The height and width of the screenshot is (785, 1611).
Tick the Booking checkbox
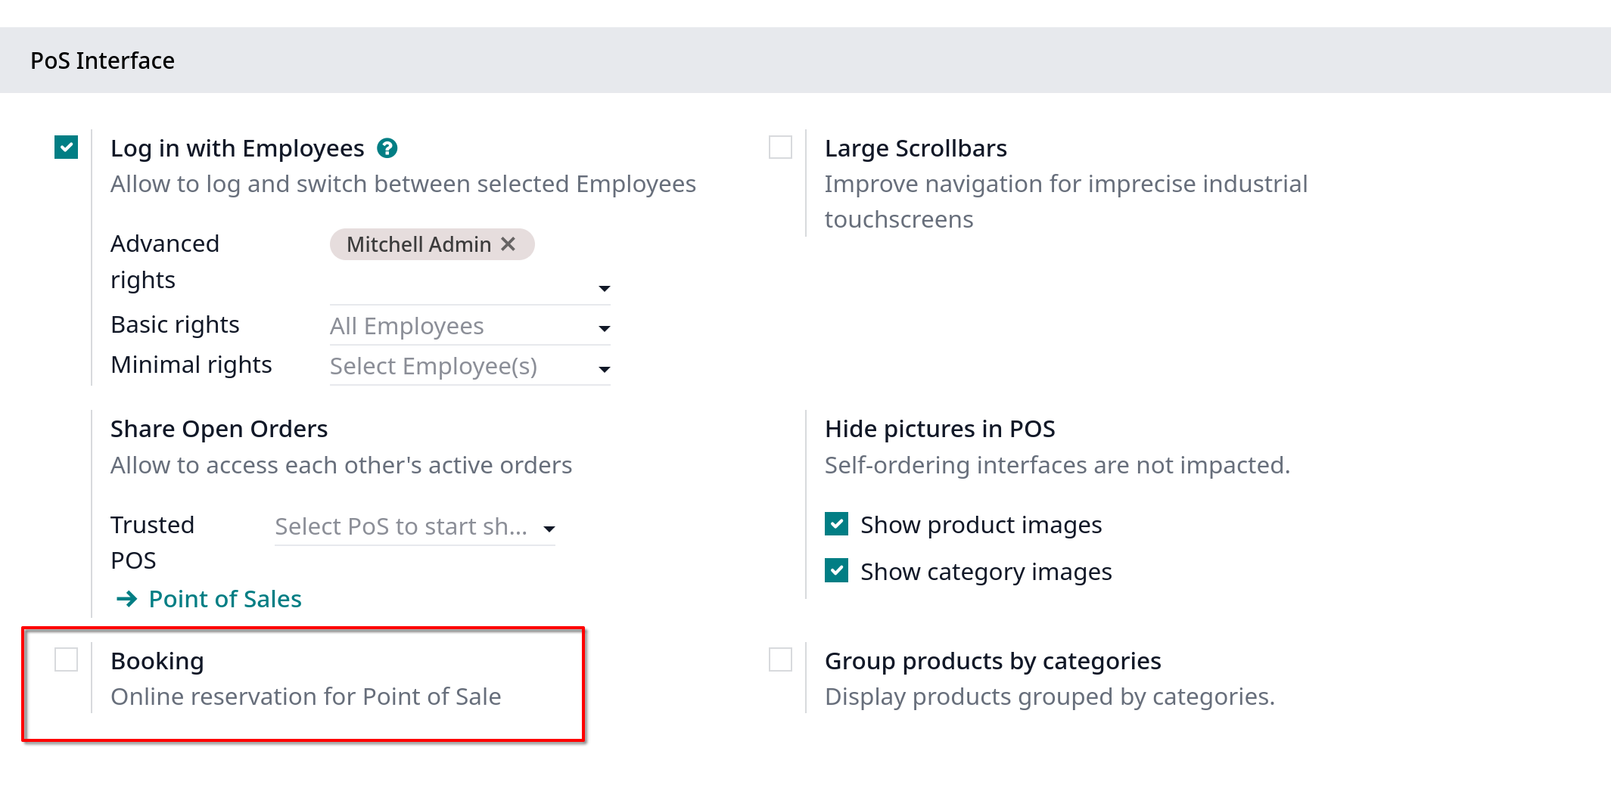(x=67, y=659)
